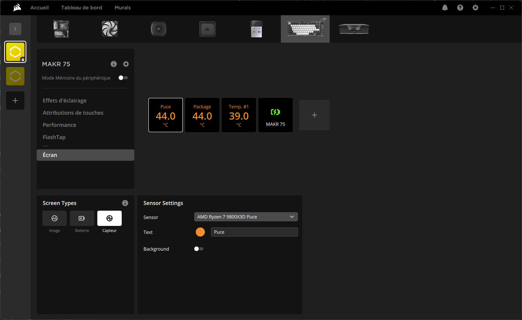The width and height of the screenshot is (522, 320).
Task: Select the cooling fan device icon
Action: 110,29
